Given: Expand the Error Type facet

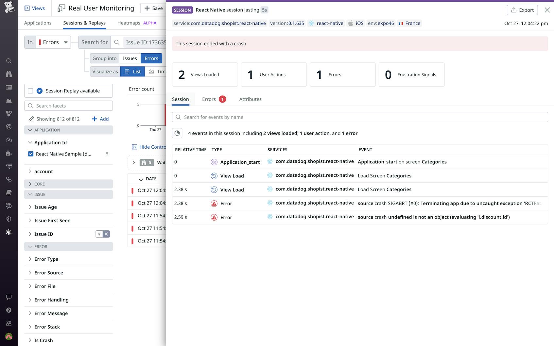Looking at the screenshot, I should pos(46,259).
